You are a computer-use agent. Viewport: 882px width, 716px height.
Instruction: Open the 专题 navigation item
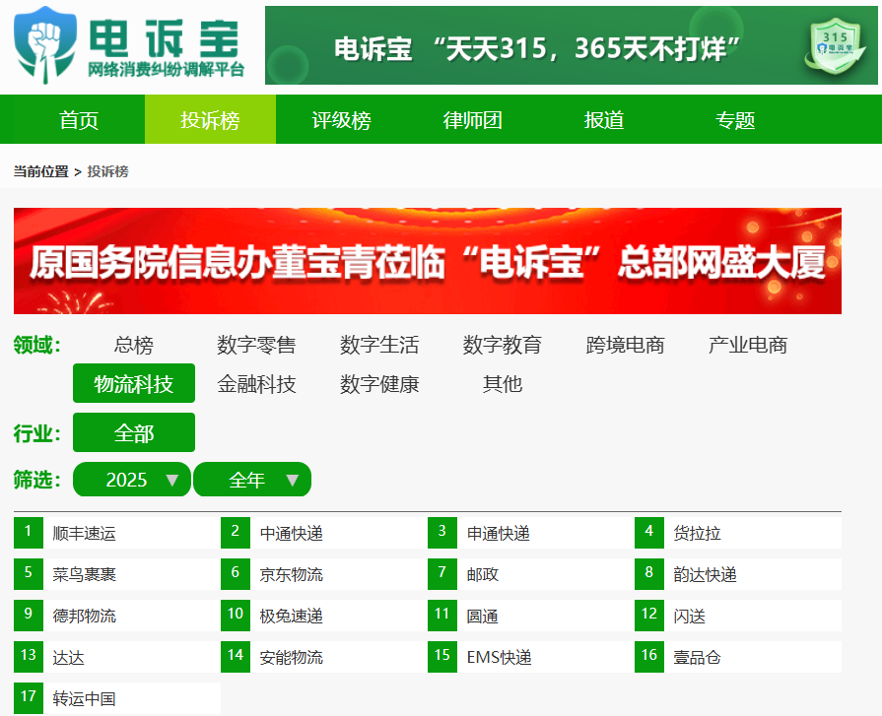coord(734,120)
